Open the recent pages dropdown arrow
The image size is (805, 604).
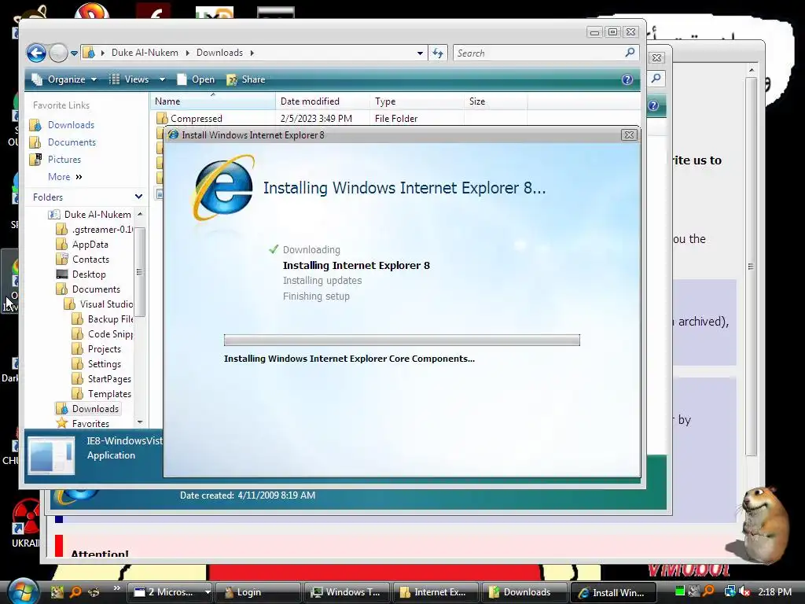tap(74, 53)
